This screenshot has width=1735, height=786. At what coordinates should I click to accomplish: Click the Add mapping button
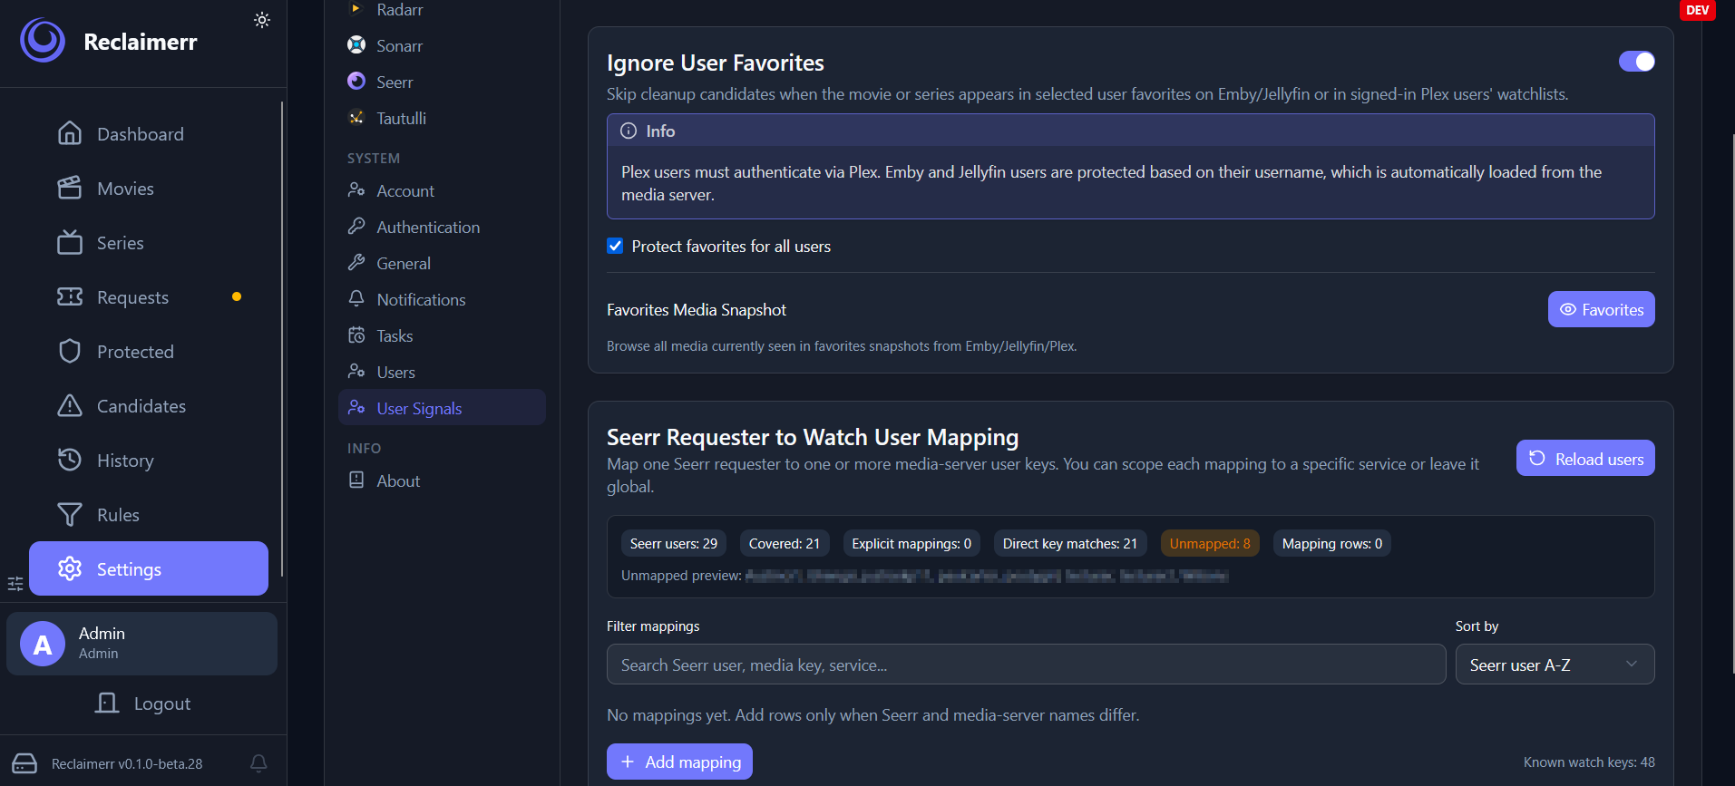pos(679,762)
